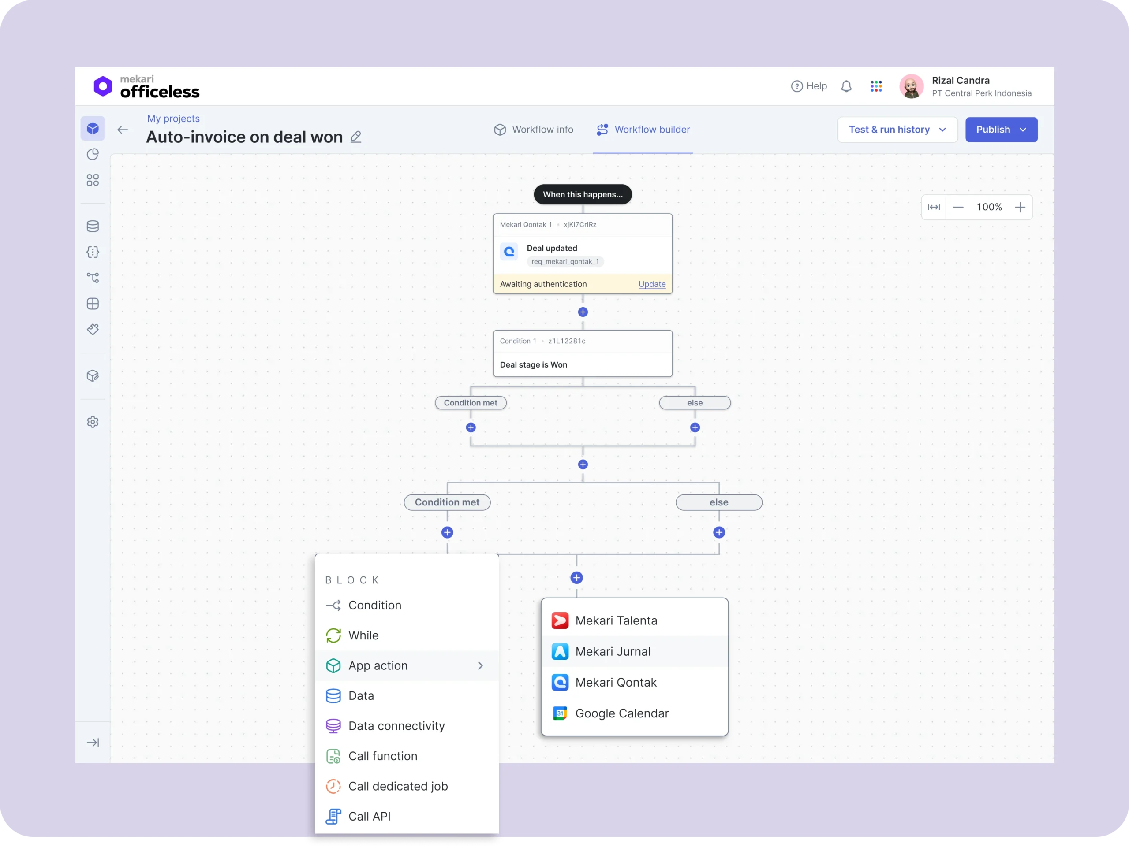Open Help
The height and width of the screenshot is (847, 1129).
coord(809,86)
